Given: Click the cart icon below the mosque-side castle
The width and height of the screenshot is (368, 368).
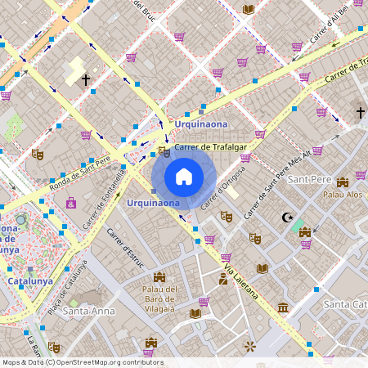Looking at the screenshot, I should point(307,245).
